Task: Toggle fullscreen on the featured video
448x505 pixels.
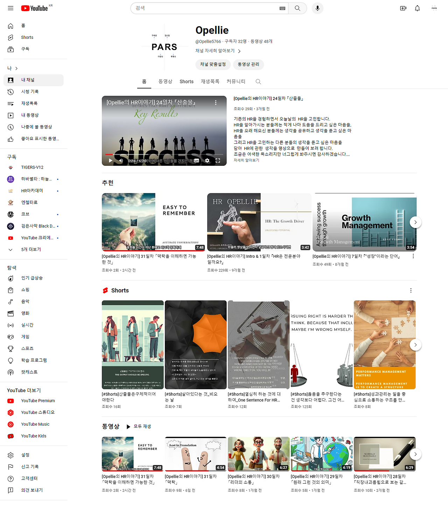Action: click(x=218, y=161)
